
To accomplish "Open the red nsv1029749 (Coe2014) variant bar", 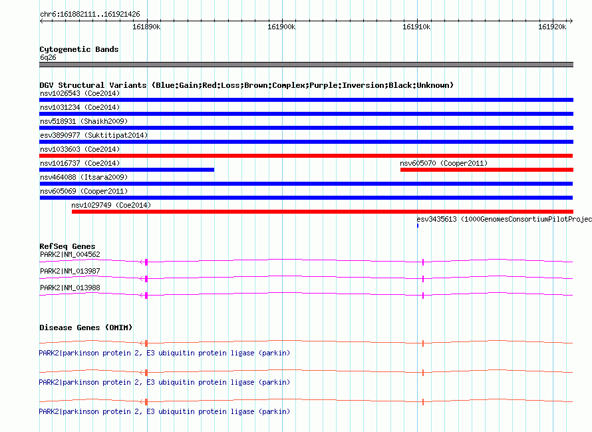I will point(323,212).
